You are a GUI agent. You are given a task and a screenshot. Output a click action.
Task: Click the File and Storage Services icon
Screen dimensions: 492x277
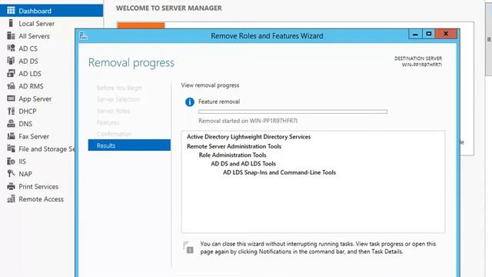11,149
